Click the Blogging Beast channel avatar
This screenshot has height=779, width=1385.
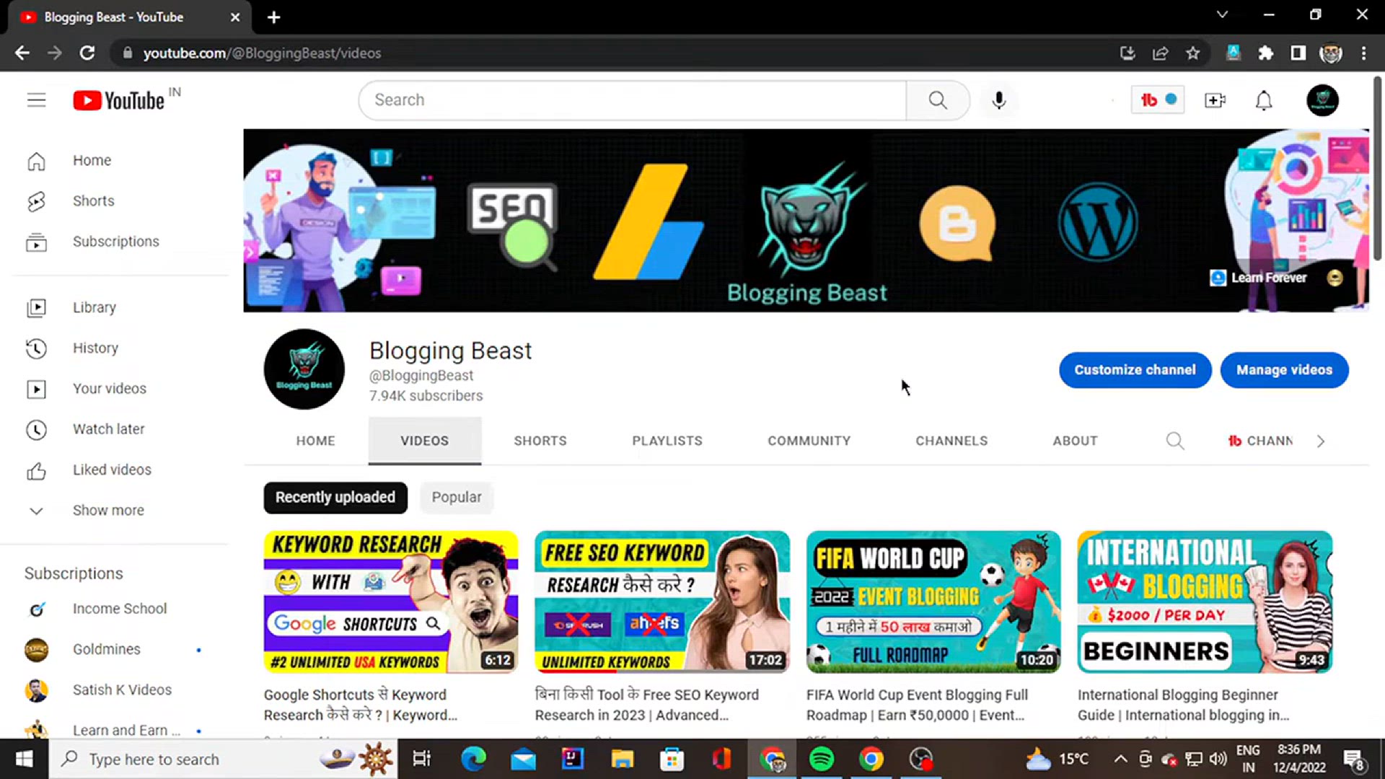click(304, 369)
